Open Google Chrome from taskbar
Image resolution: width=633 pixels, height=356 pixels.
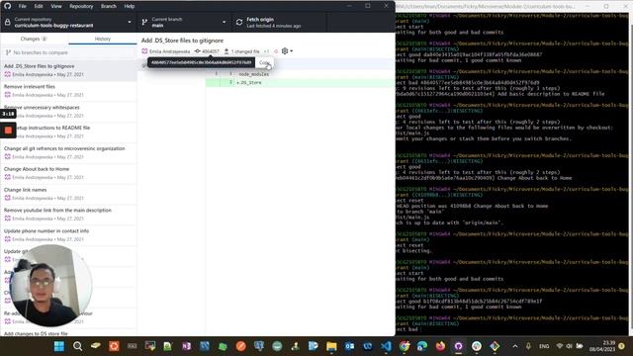(x=405, y=346)
